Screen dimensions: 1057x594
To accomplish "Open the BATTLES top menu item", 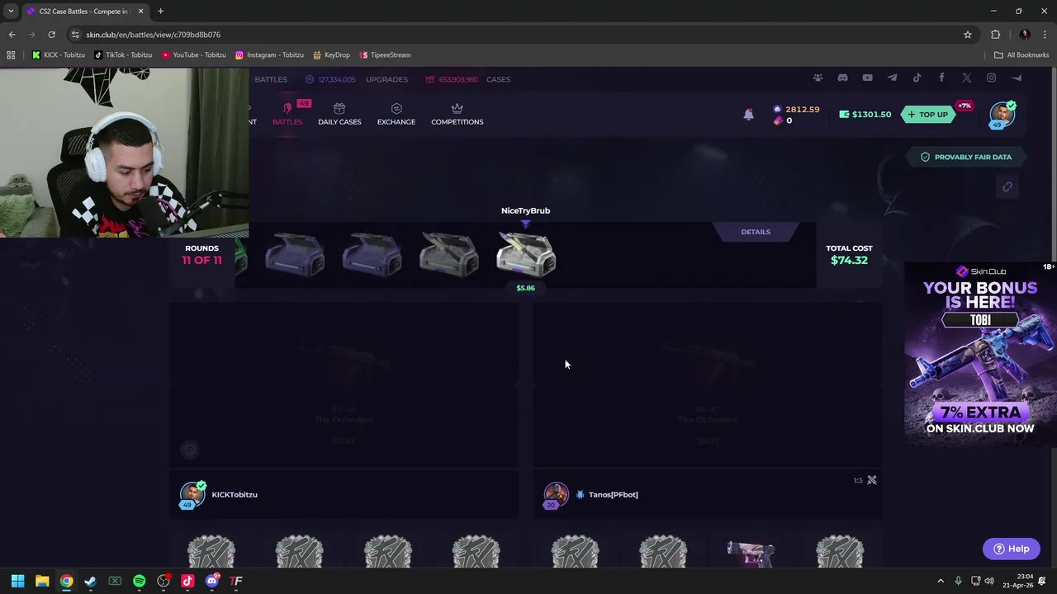I will [x=271, y=79].
